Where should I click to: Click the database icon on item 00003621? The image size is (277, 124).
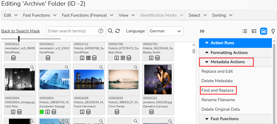tap(48, 58)
